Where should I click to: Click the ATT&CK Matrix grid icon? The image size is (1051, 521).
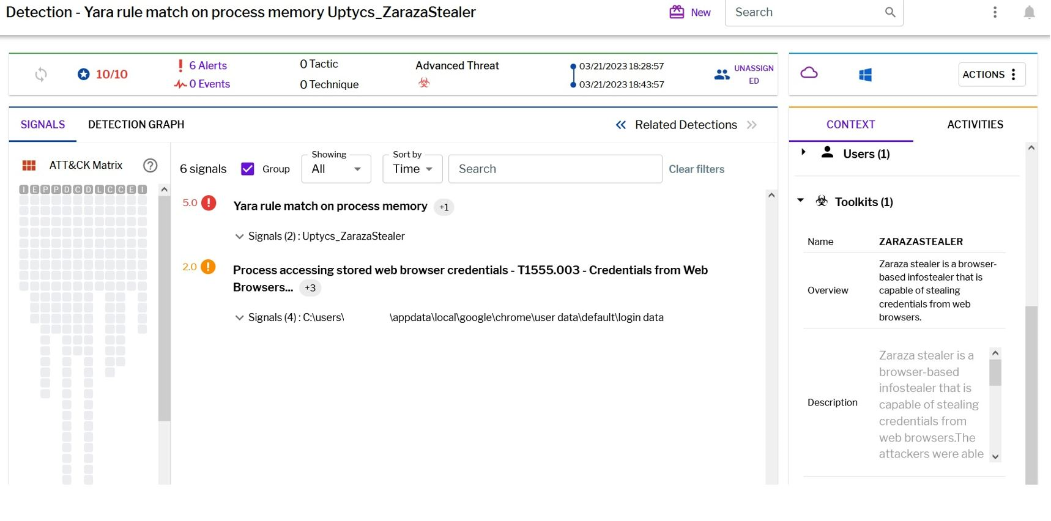(x=29, y=165)
